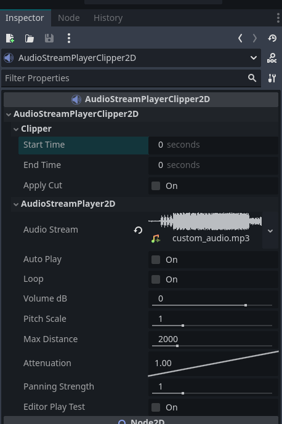Switch to the Node tab

[x=69, y=18]
